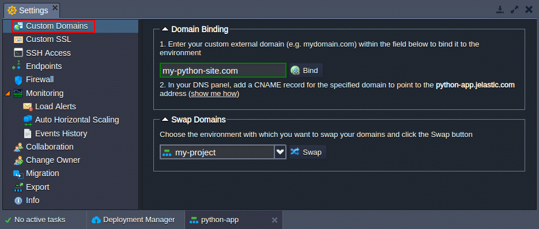Open SSH Access section
The width and height of the screenshot is (539, 229).
pos(48,53)
